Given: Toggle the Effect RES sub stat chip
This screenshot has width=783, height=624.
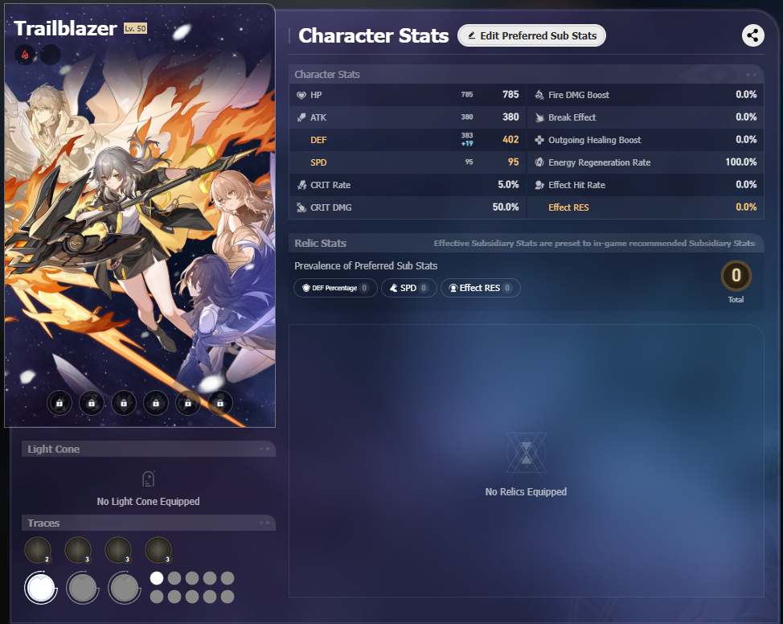Looking at the screenshot, I should click(481, 288).
